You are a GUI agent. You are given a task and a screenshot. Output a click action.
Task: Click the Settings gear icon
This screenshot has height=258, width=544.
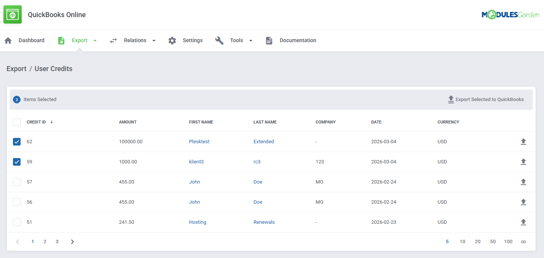coord(172,41)
